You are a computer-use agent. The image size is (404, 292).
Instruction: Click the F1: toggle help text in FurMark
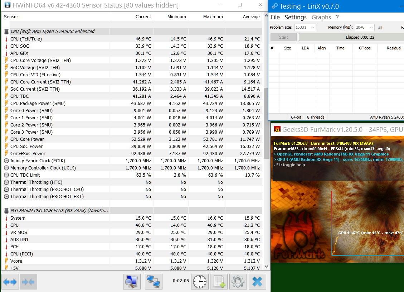(x=290, y=165)
